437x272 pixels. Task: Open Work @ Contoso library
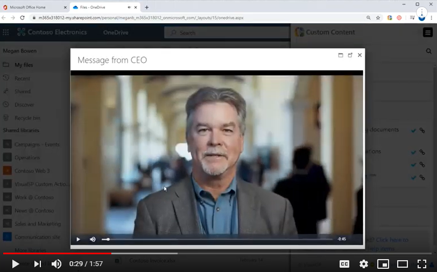click(x=34, y=197)
